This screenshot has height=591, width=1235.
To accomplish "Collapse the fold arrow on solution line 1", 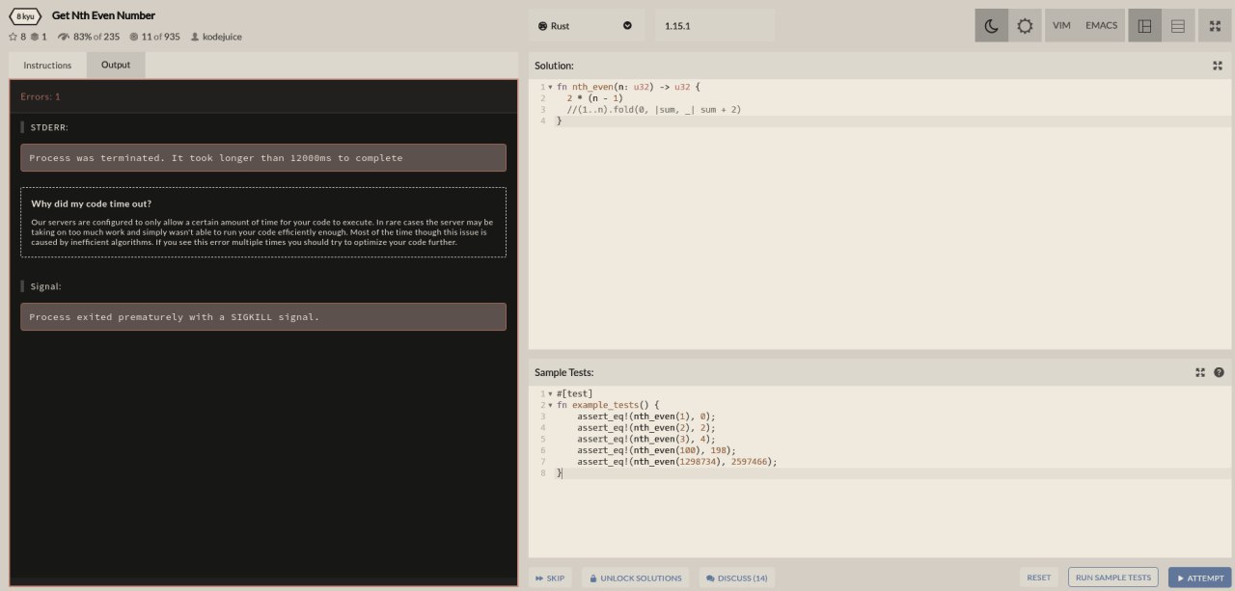I will pyautogui.click(x=550, y=88).
